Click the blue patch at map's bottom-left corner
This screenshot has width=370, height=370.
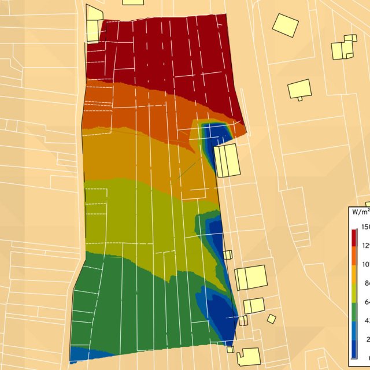tap(87, 354)
